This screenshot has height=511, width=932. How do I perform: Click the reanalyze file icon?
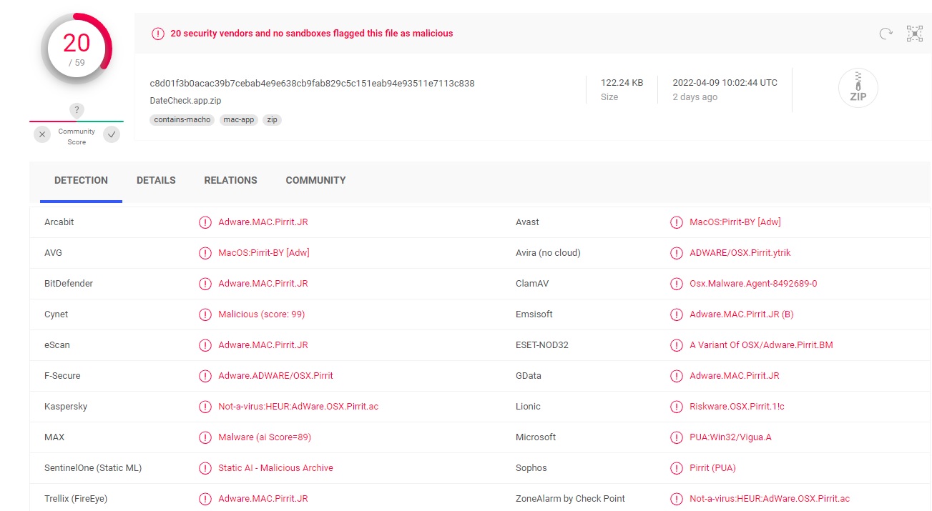(x=886, y=33)
